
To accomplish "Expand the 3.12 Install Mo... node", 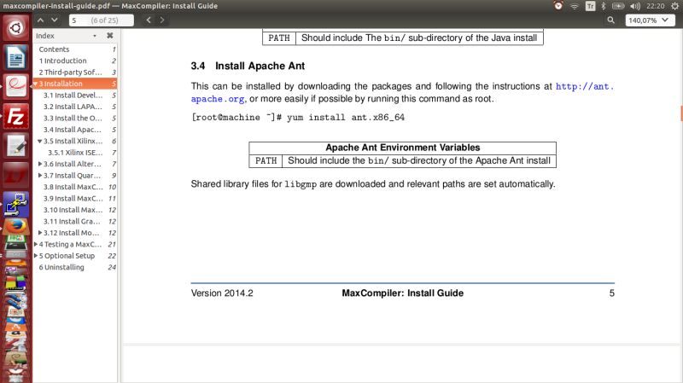I will (40, 233).
